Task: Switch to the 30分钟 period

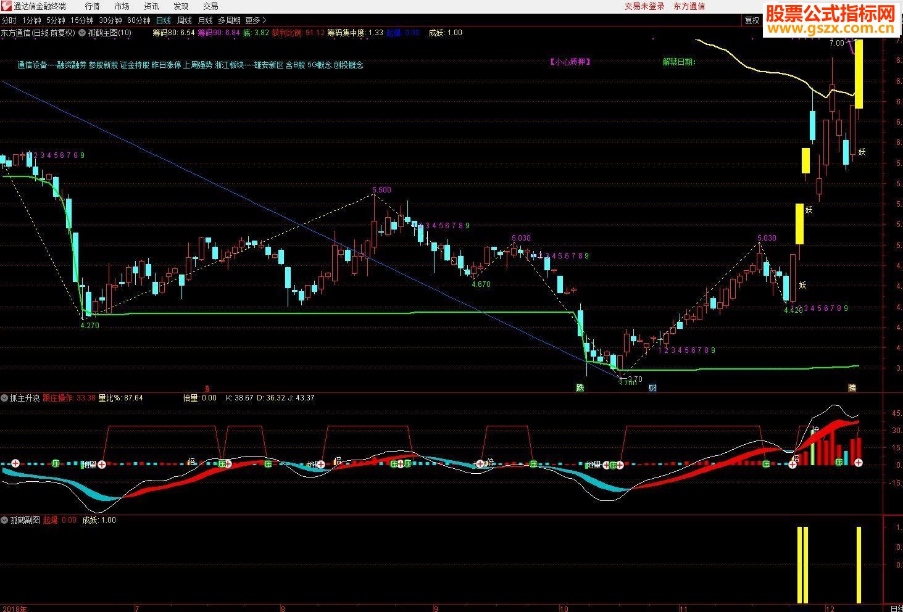Action: point(110,20)
